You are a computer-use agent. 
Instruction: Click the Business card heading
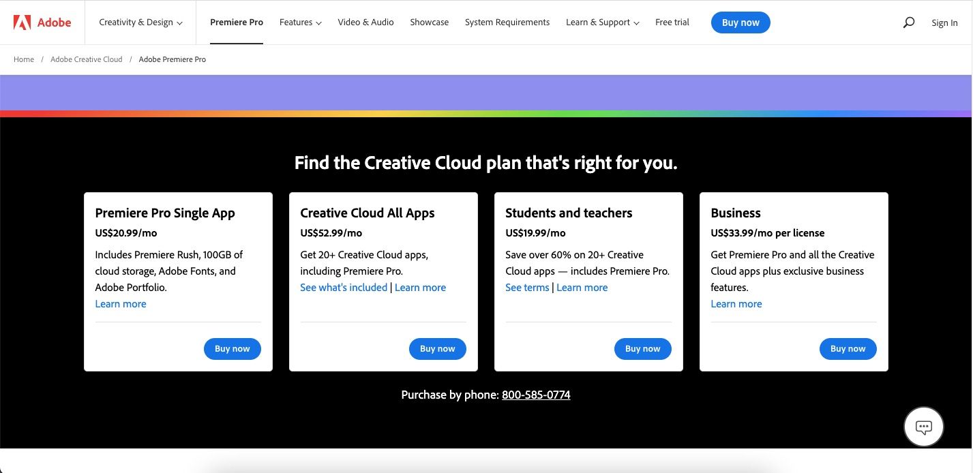pos(736,213)
